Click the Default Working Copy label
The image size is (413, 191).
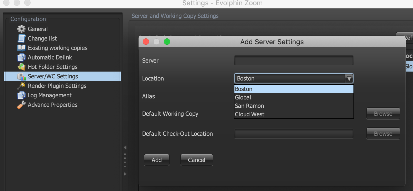point(170,114)
